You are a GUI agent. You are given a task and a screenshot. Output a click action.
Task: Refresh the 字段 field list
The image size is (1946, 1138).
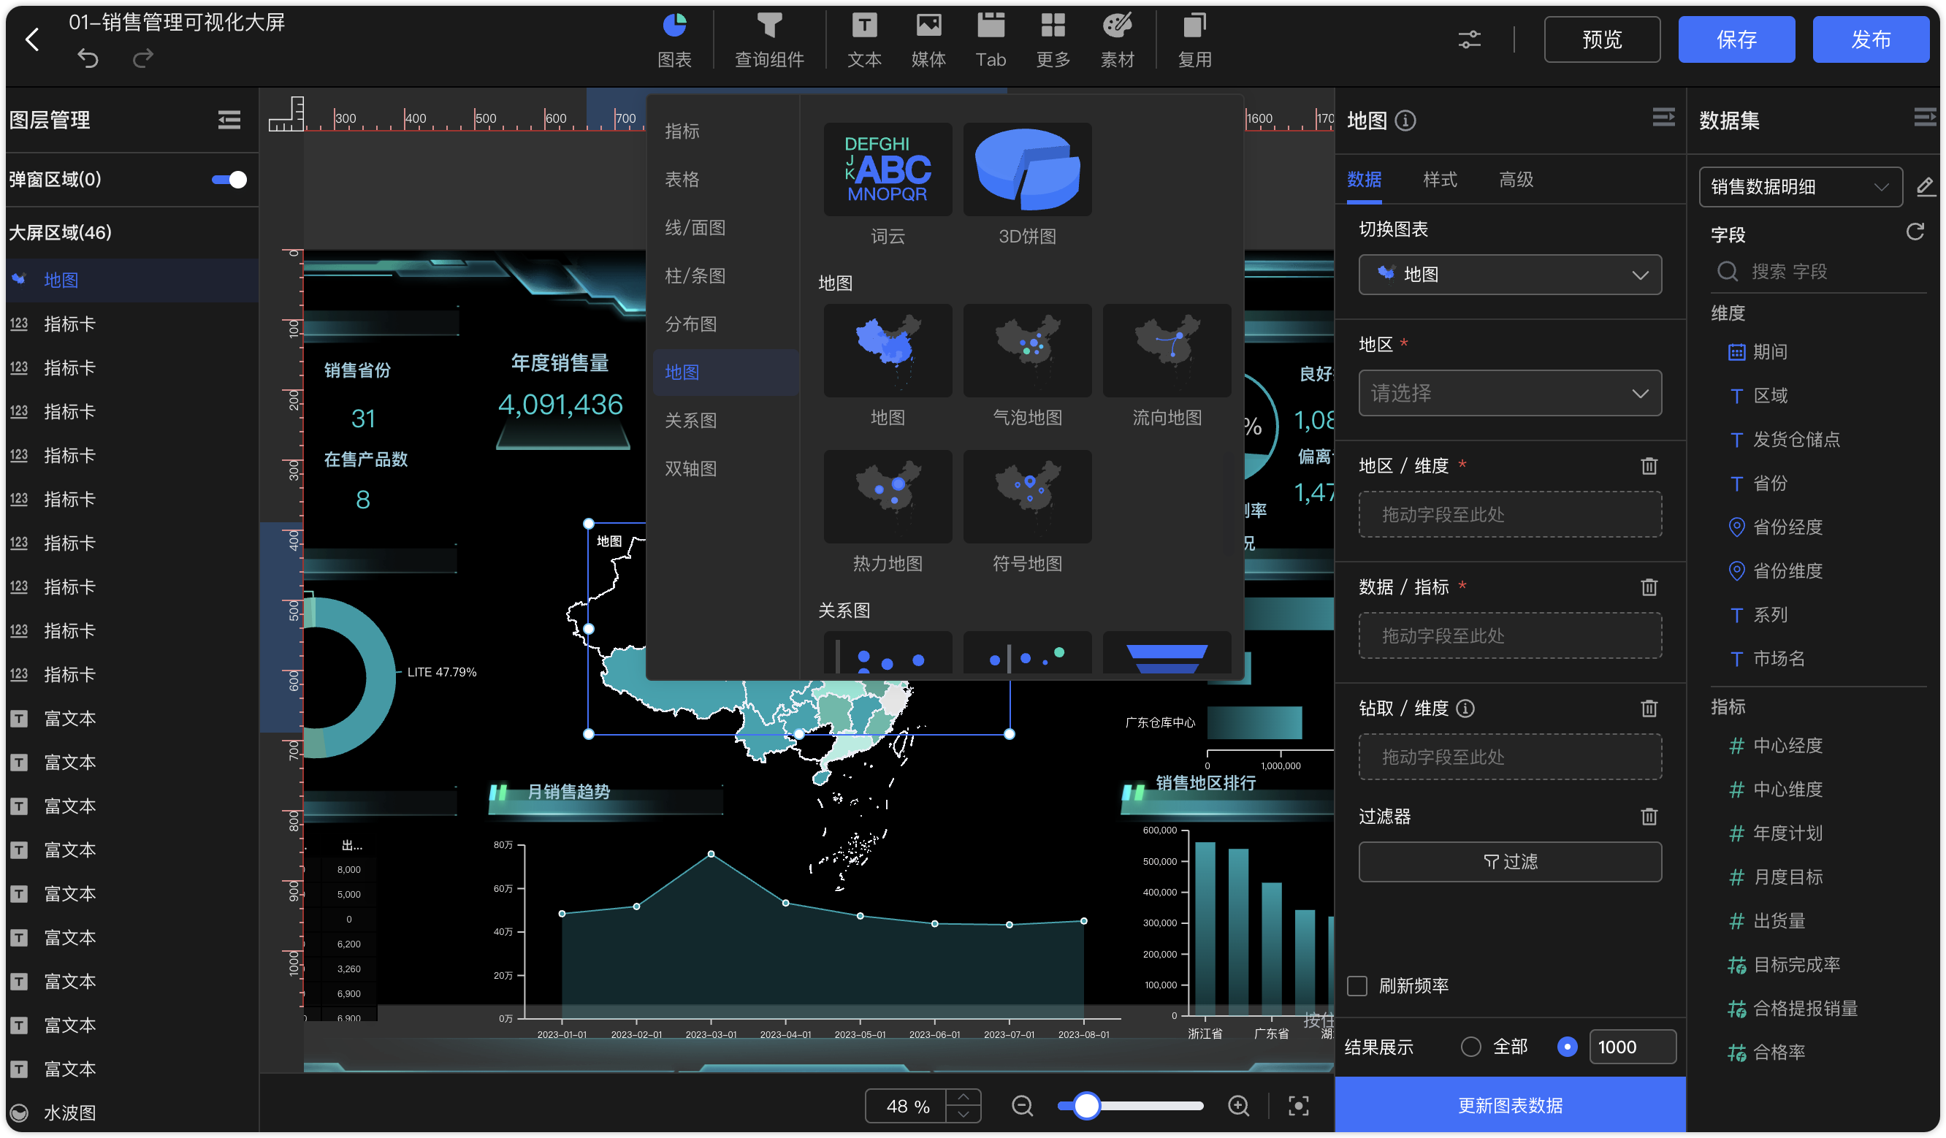pos(1915,232)
